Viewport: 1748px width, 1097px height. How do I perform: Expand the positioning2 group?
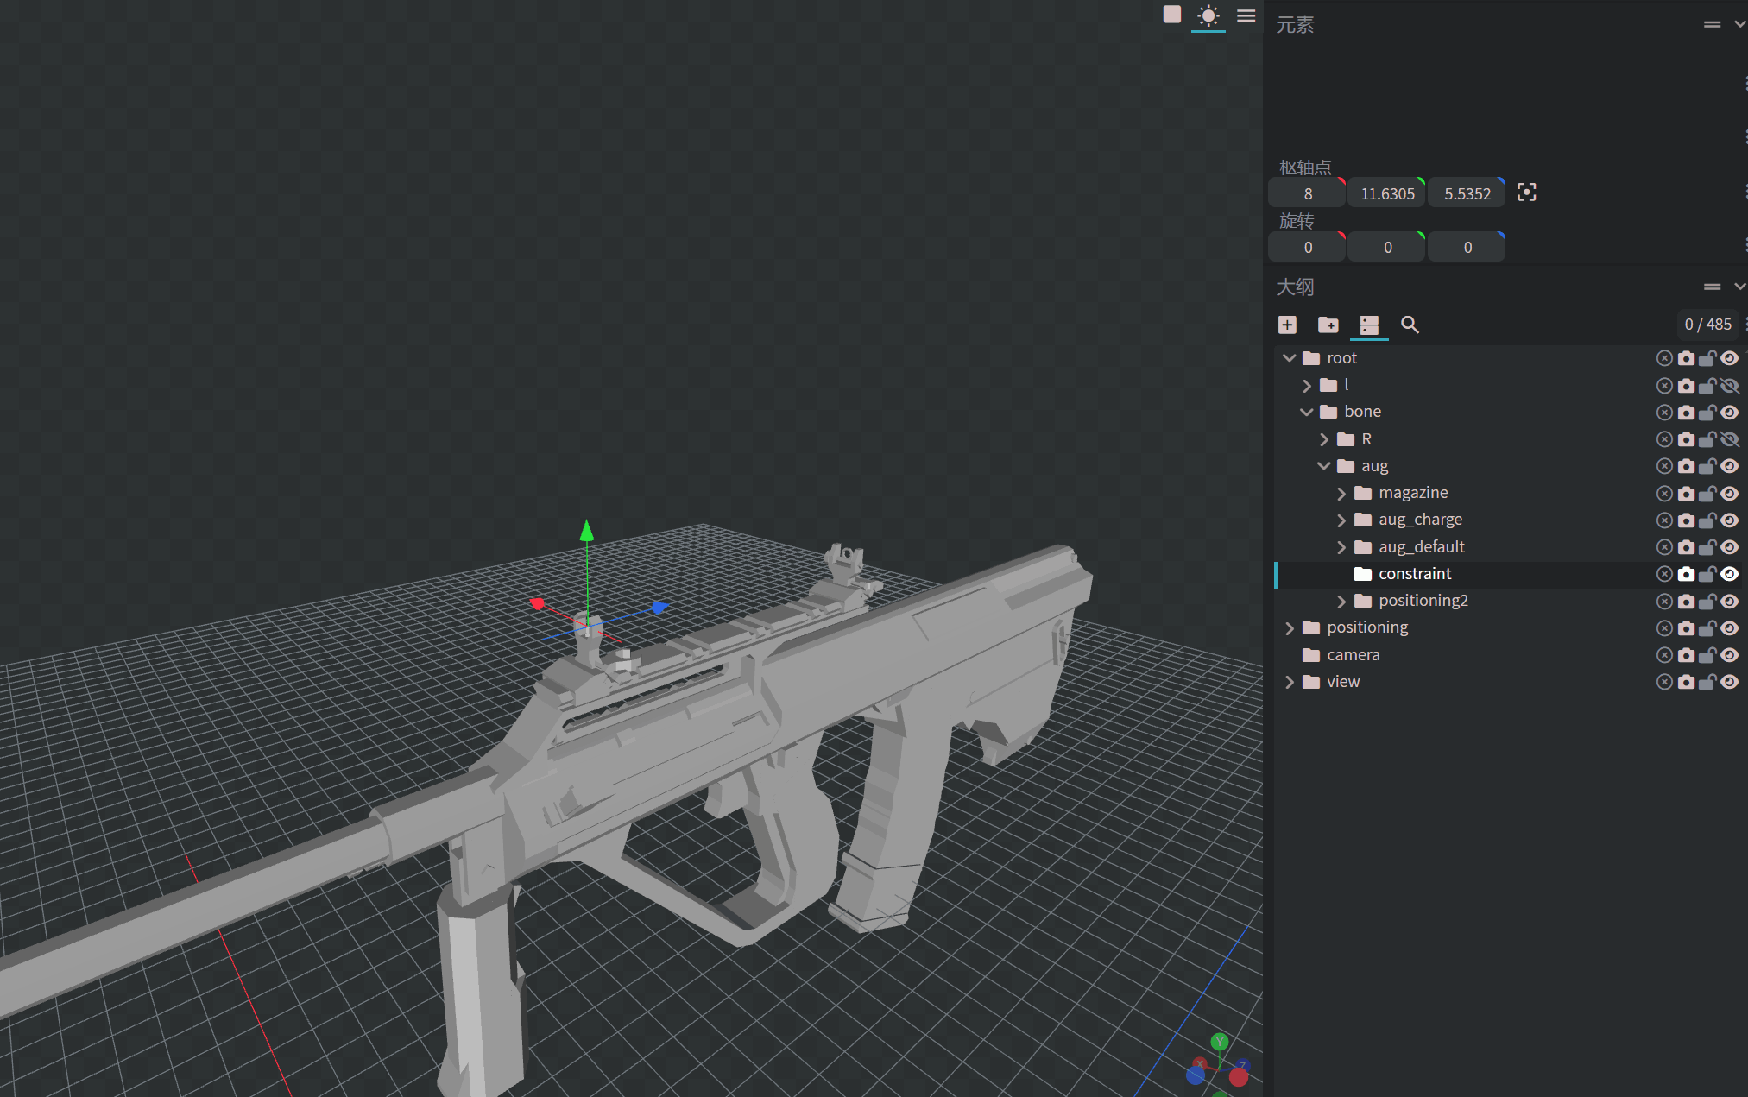coord(1341,602)
